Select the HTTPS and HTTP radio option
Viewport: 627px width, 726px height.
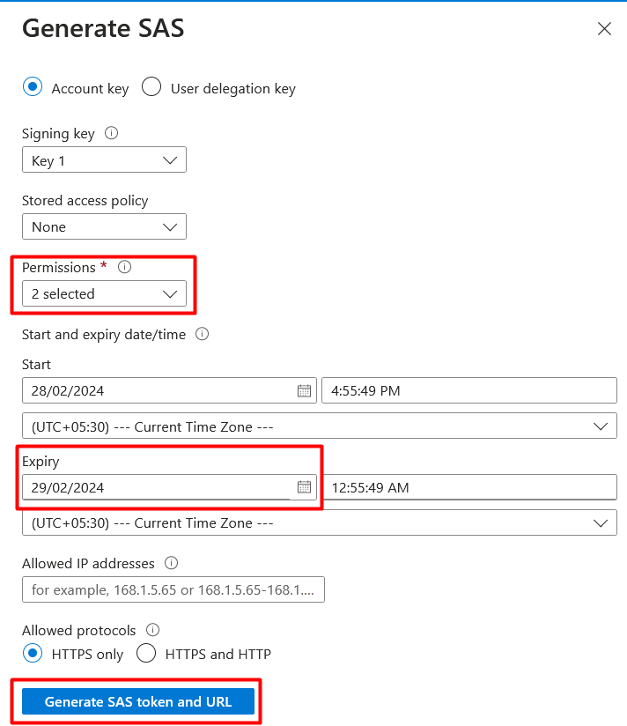click(x=146, y=653)
